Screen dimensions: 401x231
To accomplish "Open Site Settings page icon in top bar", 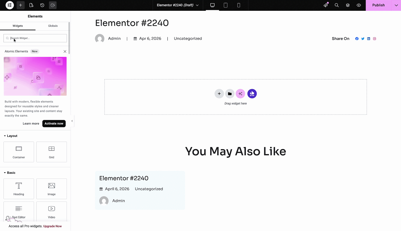I will (31, 5).
